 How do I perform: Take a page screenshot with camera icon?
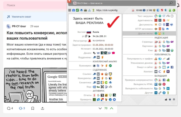(x=74, y=10)
